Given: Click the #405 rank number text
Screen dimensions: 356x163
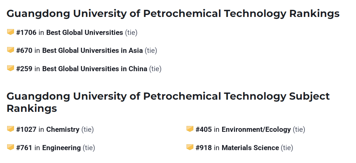Looking at the screenshot, I should [x=203, y=129].
